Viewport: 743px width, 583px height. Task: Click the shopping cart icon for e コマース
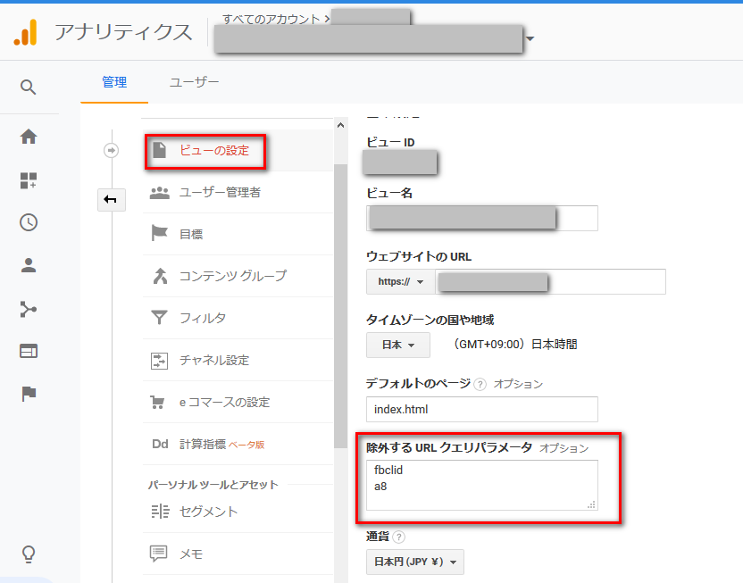point(157,402)
